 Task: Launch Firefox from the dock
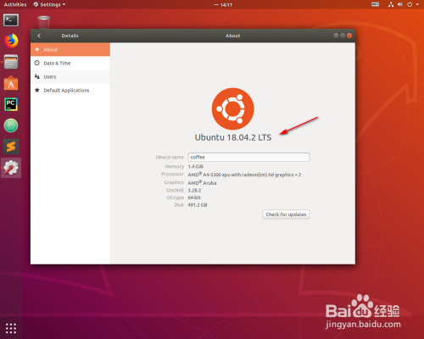click(x=11, y=41)
